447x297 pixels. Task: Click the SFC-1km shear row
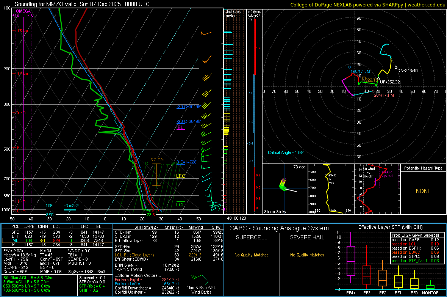pos(169,232)
